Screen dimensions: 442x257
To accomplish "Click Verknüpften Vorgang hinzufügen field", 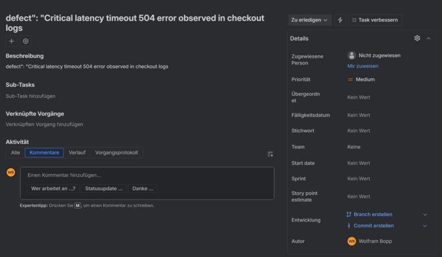I will point(44,124).
